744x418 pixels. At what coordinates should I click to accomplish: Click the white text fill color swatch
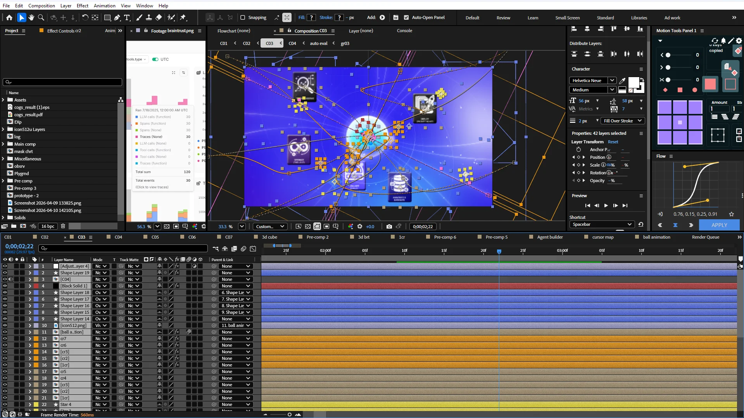click(634, 83)
